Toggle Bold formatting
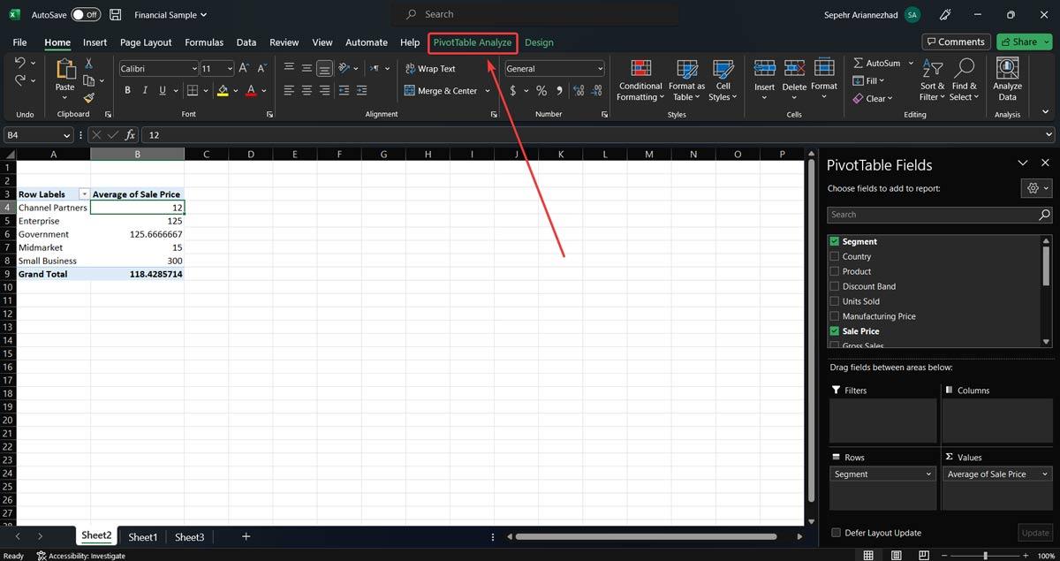The height and width of the screenshot is (561, 1060). [127, 90]
